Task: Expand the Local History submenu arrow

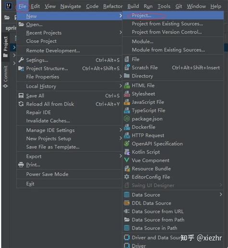Action: pos(121,86)
